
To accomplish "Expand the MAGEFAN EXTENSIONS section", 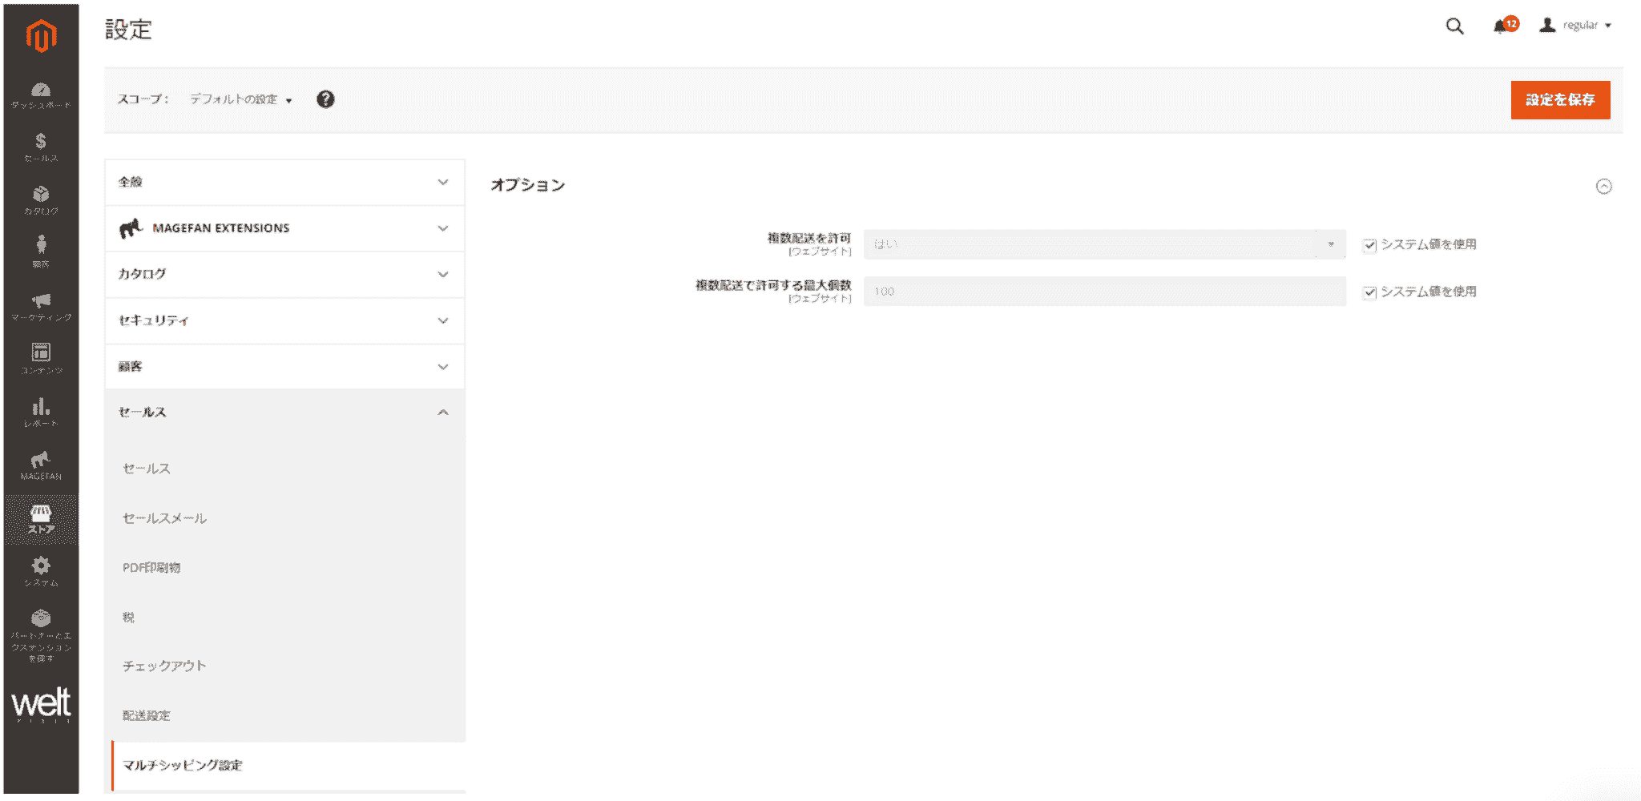I will tap(284, 228).
